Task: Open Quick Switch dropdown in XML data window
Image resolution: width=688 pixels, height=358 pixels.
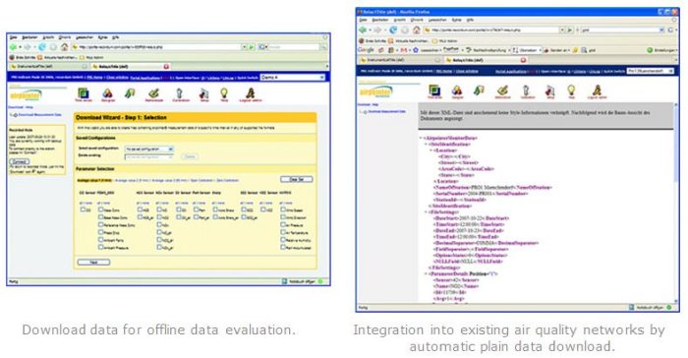Action: [650, 71]
